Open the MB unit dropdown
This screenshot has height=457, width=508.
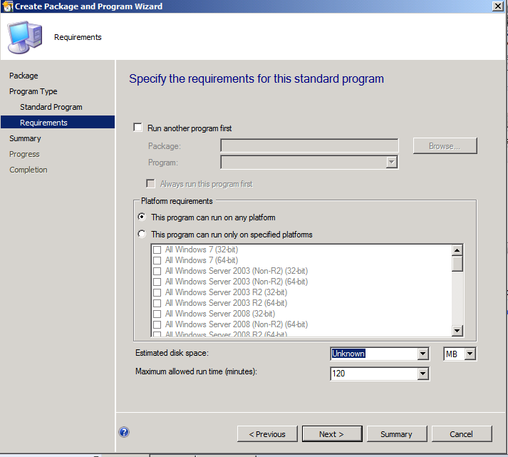(470, 354)
